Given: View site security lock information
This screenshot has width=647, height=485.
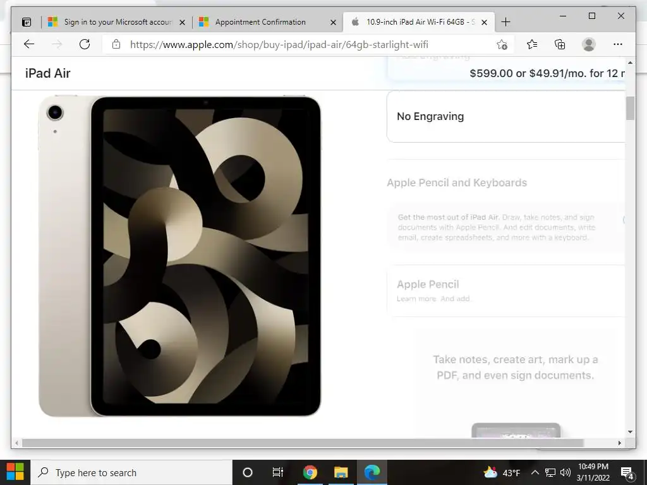Looking at the screenshot, I should click(x=116, y=45).
